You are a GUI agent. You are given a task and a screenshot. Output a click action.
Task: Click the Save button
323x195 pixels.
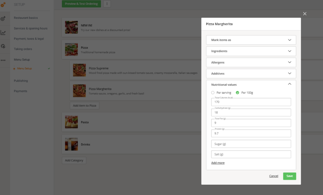tap(289, 176)
